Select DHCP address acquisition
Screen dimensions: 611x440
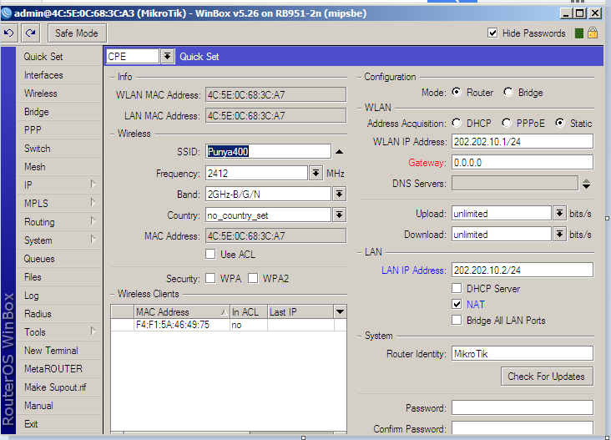[457, 123]
